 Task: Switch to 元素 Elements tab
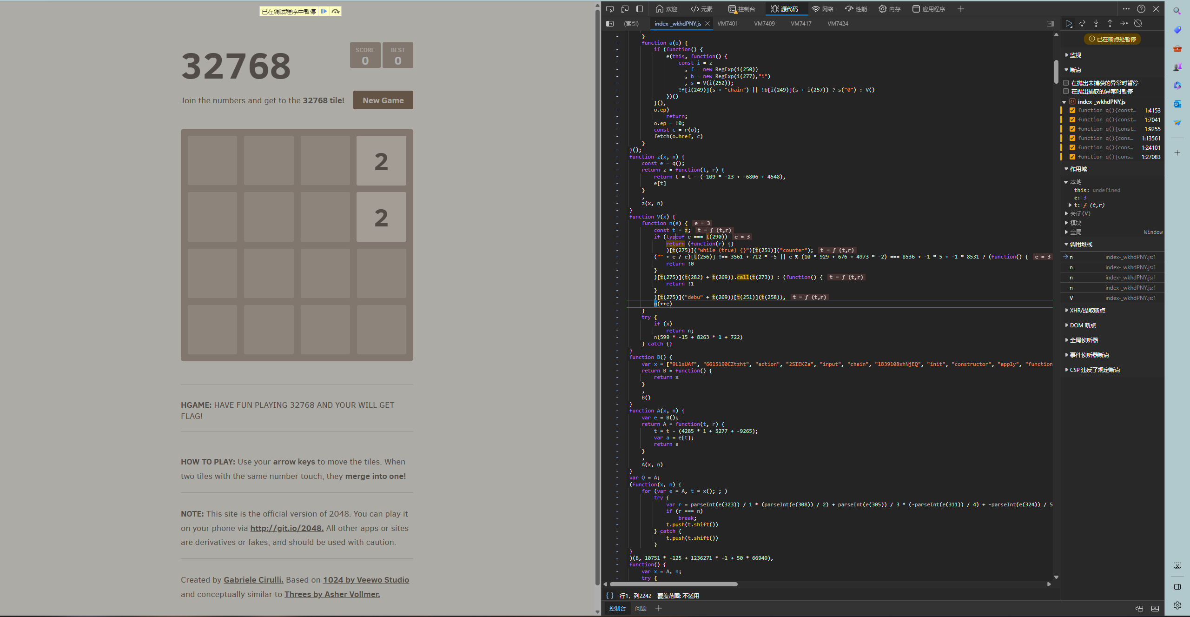[x=701, y=9]
